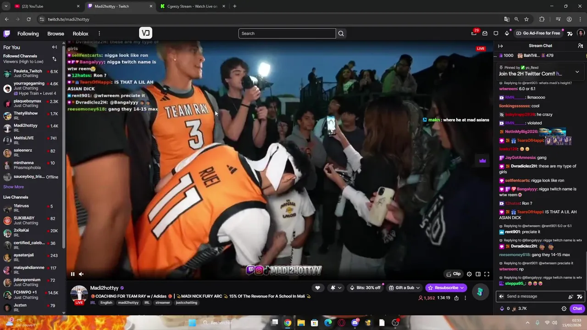Image resolution: width=587 pixels, height=330 pixels.
Task: Open the more options dots beside Roblox
Action: click(x=99, y=33)
